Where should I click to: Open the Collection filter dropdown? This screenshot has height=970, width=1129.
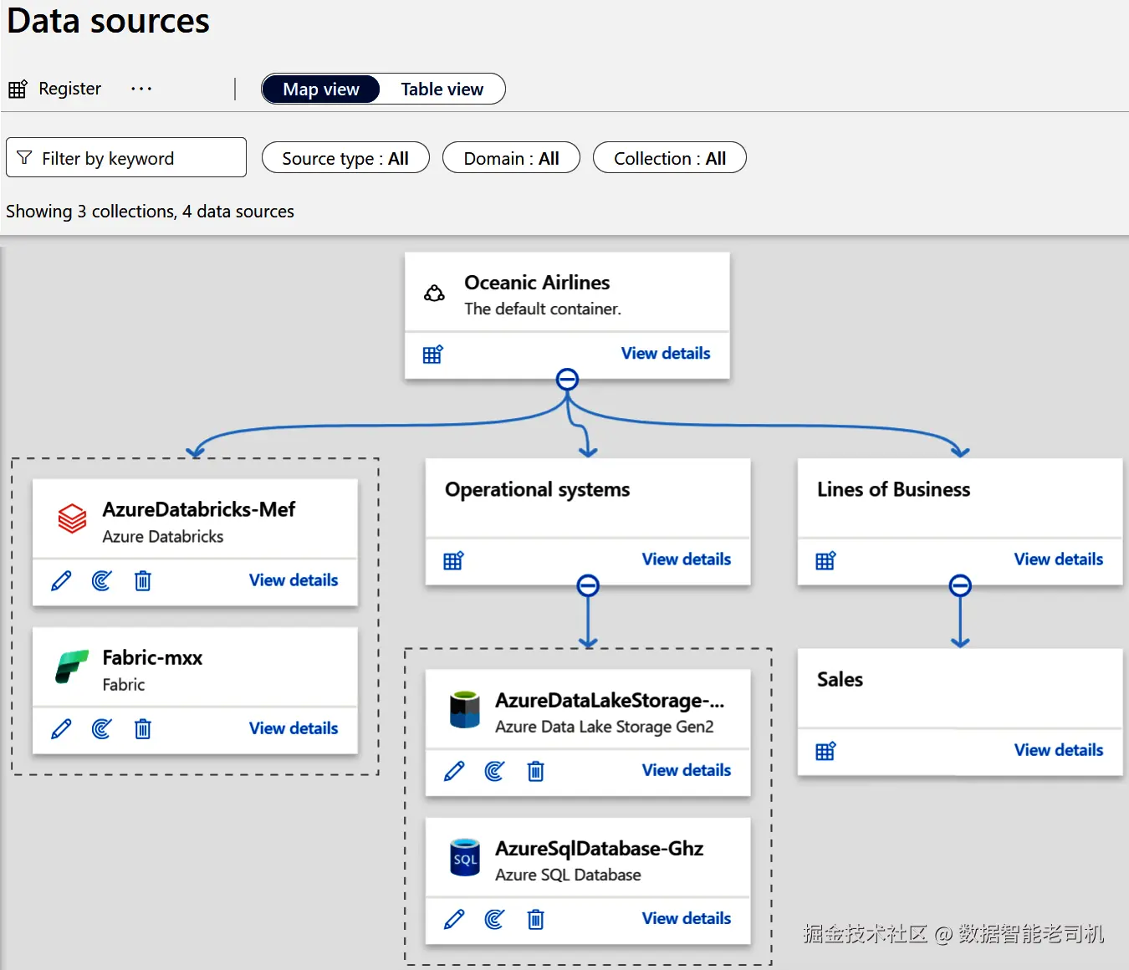[x=670, y=158]
